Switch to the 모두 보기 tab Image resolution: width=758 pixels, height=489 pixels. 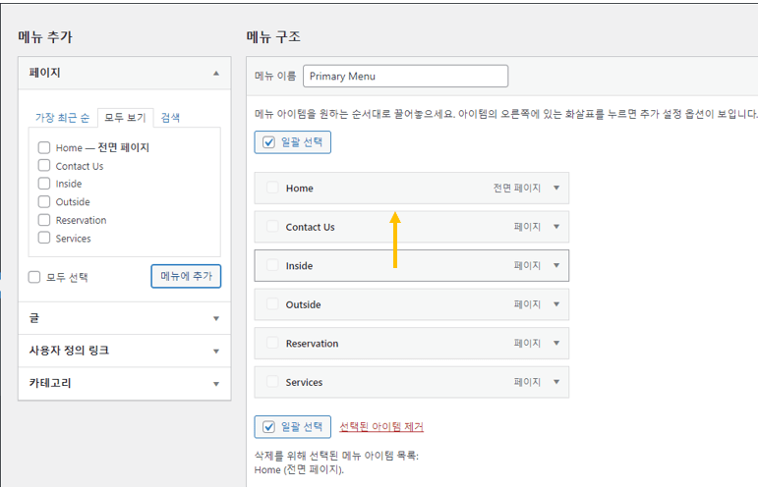click(125, 118)
